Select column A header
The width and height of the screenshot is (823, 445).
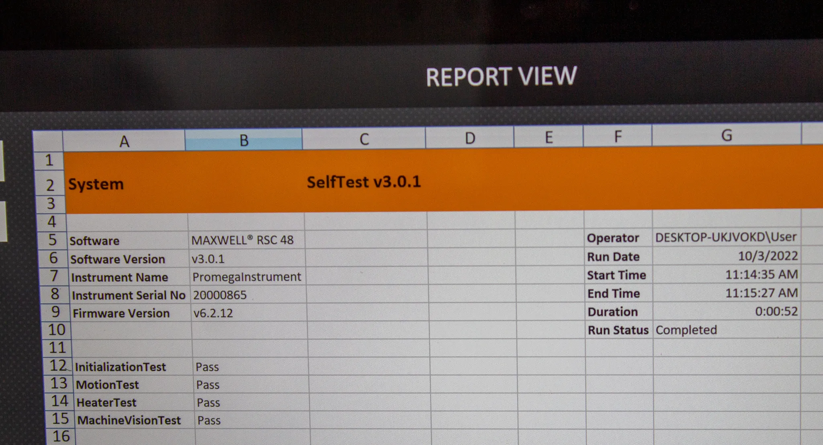coord(124,141)
